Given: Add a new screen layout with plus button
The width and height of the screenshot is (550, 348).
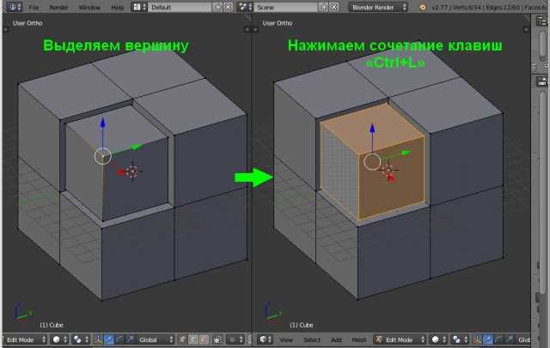Looking at the screenshot, I should pyautogui.click(x=217, y=8).
